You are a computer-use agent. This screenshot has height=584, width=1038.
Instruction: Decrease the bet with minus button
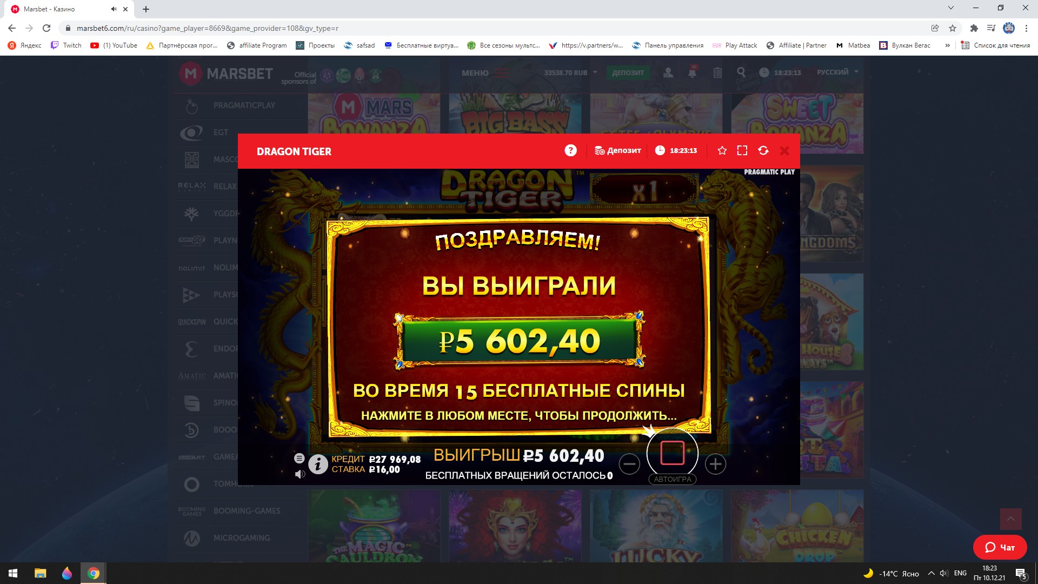[x=629, y=464]
